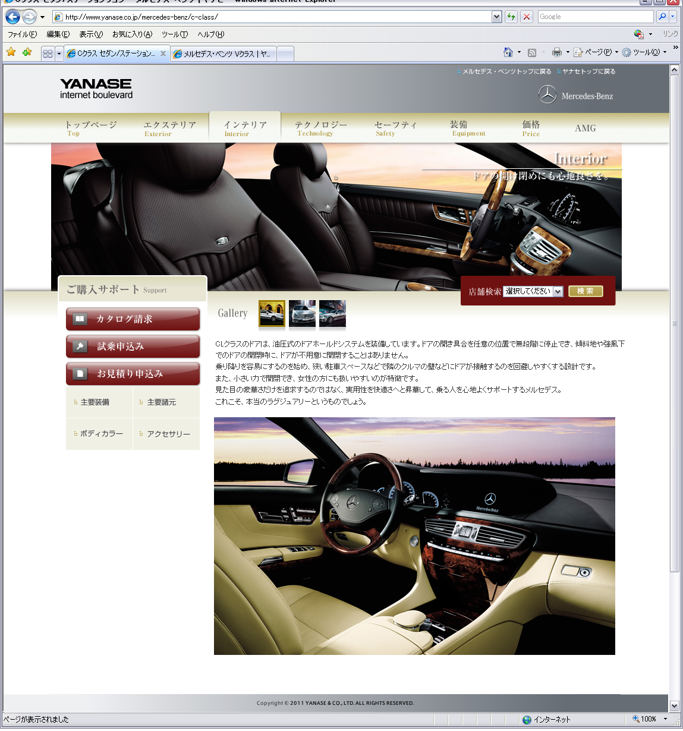
Task: Click the Favorites star icon
Action: (11, 52)
